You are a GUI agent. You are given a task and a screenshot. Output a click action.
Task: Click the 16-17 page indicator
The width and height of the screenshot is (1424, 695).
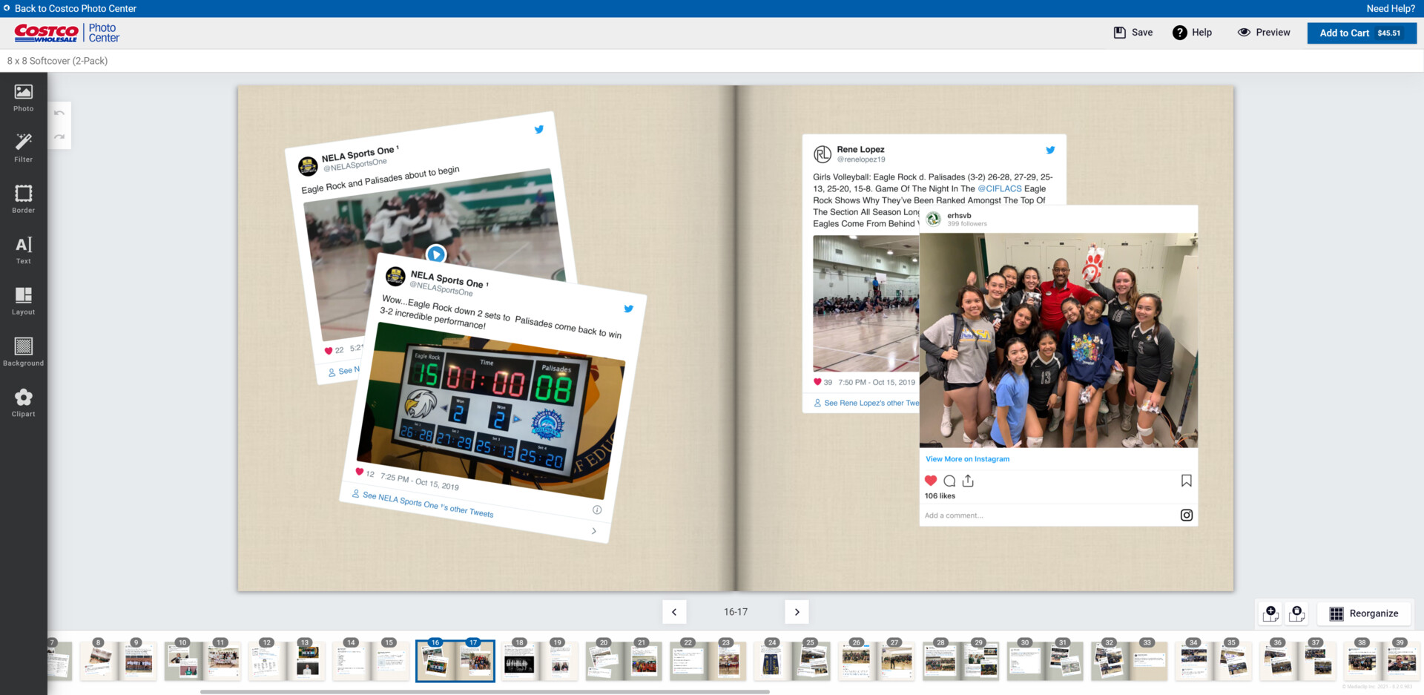736,612
